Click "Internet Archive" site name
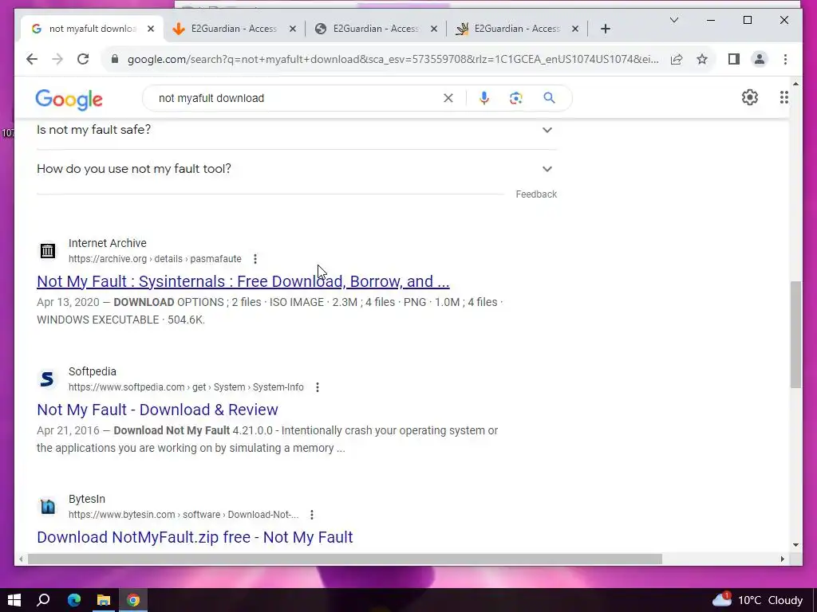This screenshot has width=817, height=612. 108,243
